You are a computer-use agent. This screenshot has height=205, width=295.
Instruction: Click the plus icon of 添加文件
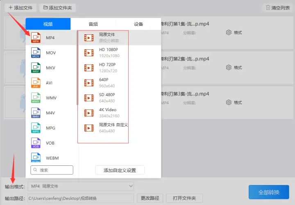11,7
